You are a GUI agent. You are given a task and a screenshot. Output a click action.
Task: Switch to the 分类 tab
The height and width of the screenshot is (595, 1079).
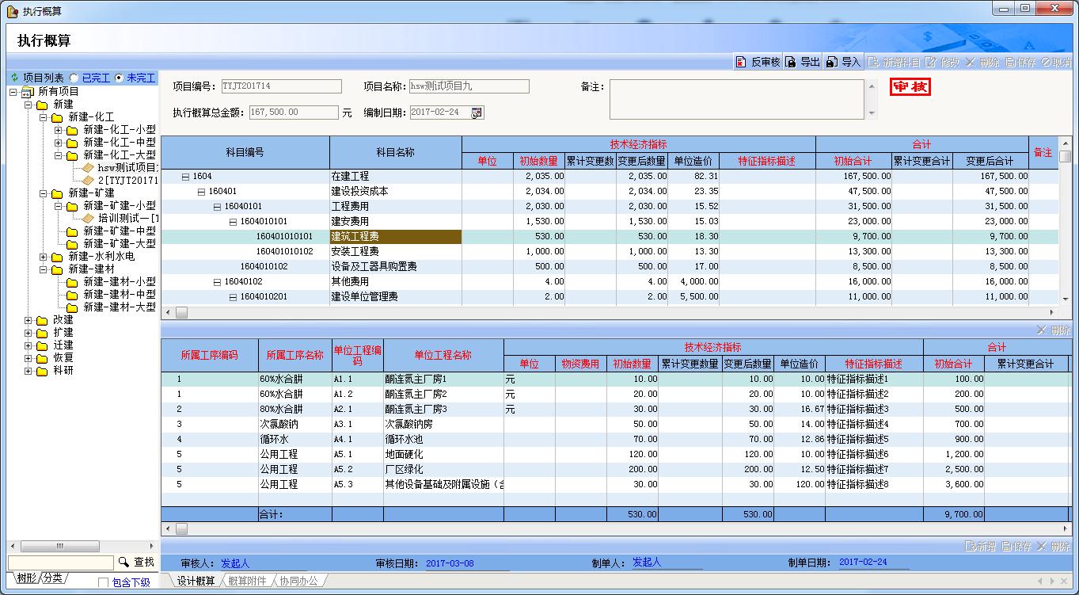pyautogui.click(x=53, y=578)
